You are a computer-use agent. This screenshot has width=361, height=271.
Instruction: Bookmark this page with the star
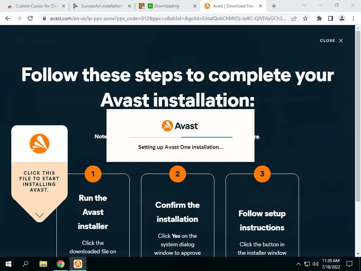coord(305,18)
